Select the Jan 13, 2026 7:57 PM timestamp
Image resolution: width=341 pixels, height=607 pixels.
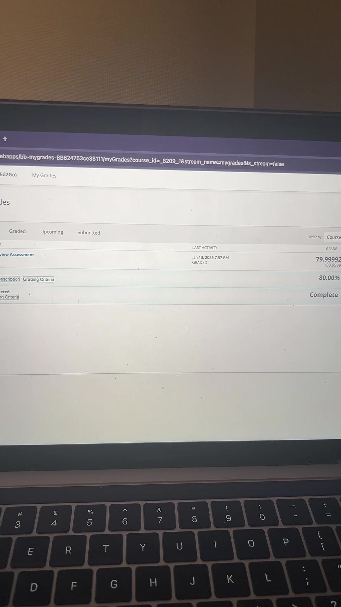tap(211, 258)
